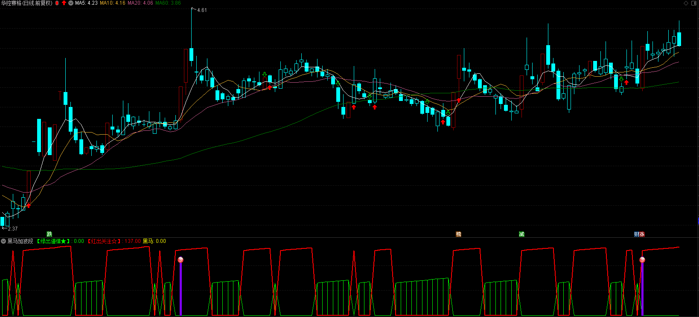Screen dimensions: 699x317
Task: Click the 【绿出谨慎★】 indicator label
Action: pos(53,241)
